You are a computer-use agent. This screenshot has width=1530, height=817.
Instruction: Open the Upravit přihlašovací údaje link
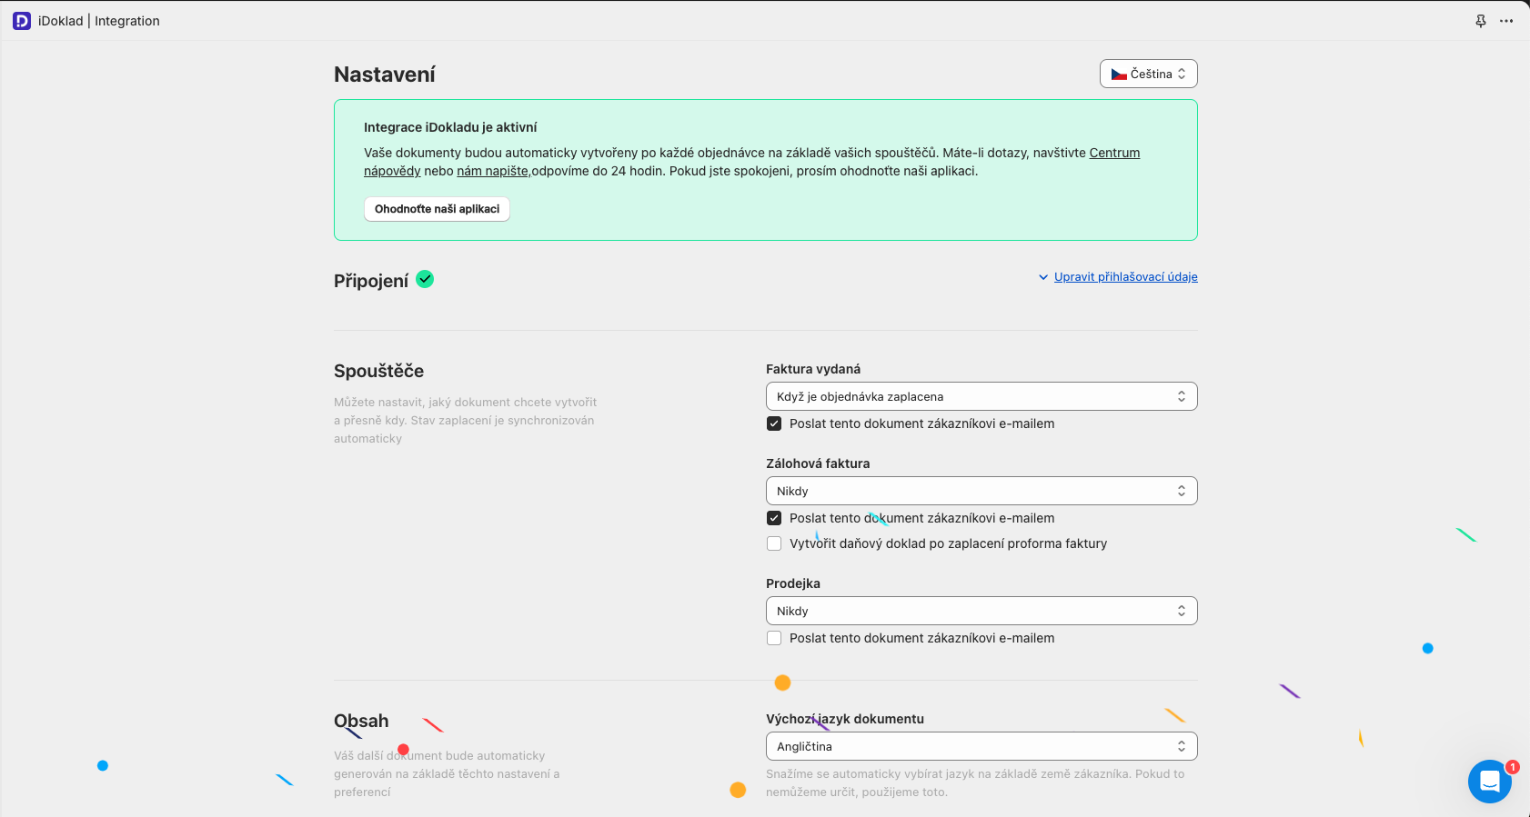coord(1125,277)
